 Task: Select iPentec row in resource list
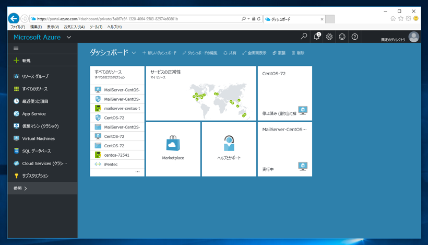117,164
